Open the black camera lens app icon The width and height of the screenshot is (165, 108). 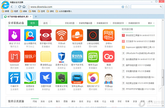coord(93,35)
